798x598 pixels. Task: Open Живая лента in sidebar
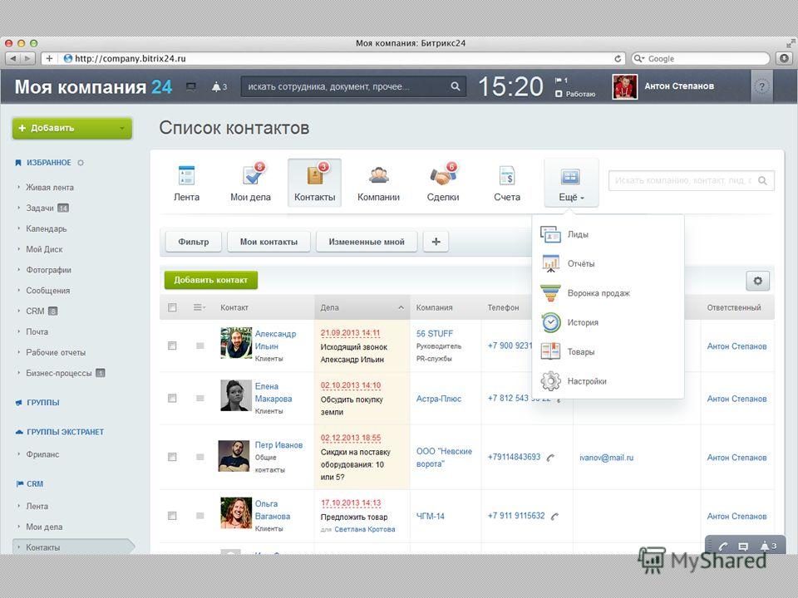pos(50,187)
